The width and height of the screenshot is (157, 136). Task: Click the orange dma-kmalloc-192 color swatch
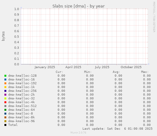click(x=5, y=83)
